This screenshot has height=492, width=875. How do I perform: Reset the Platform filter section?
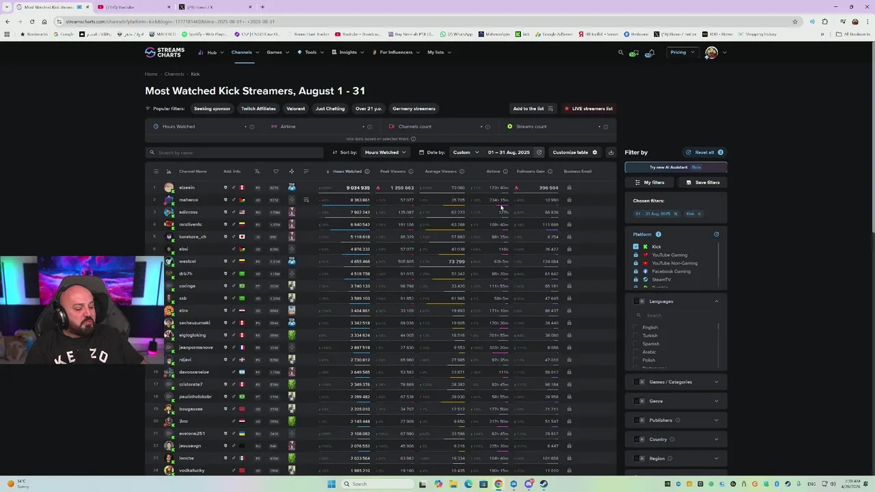click(x=716, y=234)
